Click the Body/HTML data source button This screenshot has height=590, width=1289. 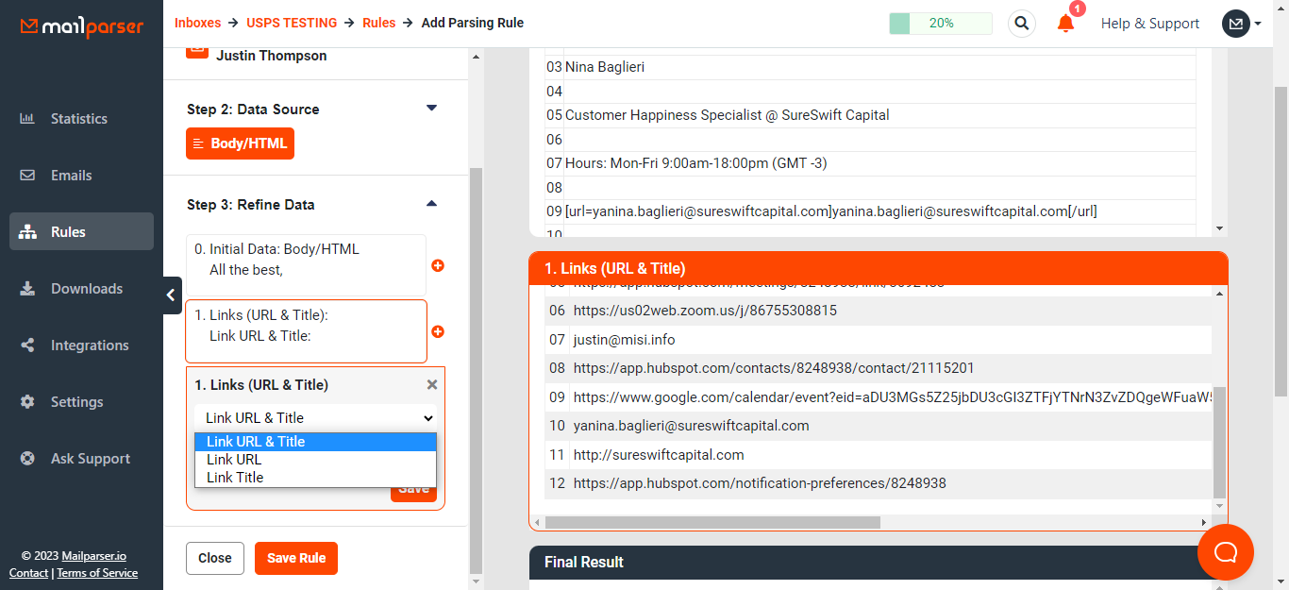pyautogui.click(x=240, y=143)
